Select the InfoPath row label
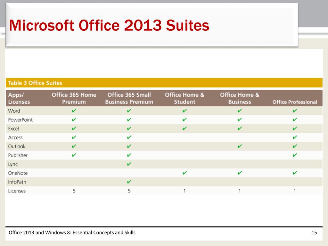The width and height of the screenshot is (328, 246). click(17, 182)
